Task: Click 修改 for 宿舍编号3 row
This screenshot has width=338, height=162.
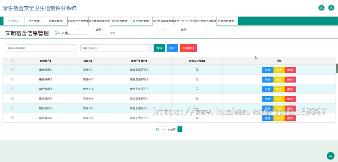Action: pyautogui.click(x=279, y=89)
